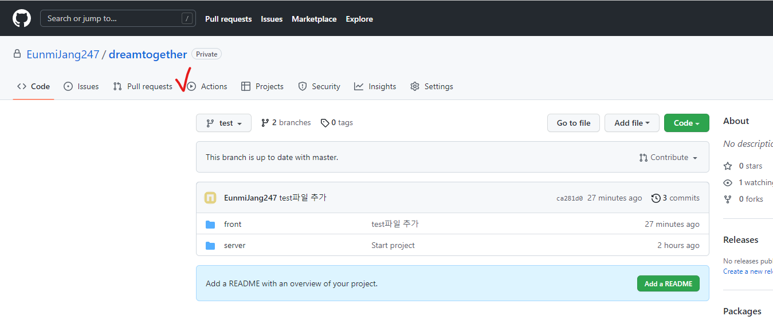The image size is (773, 328).
Task: Open the front row commit message link
Action: pos(395,224)
